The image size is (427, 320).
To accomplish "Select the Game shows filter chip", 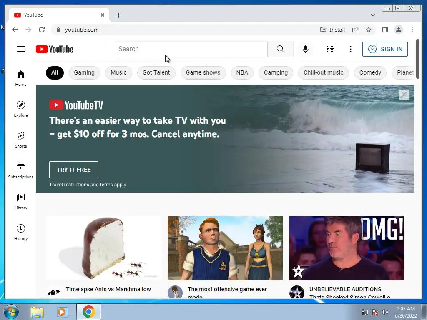I will [x=203, y=72].
